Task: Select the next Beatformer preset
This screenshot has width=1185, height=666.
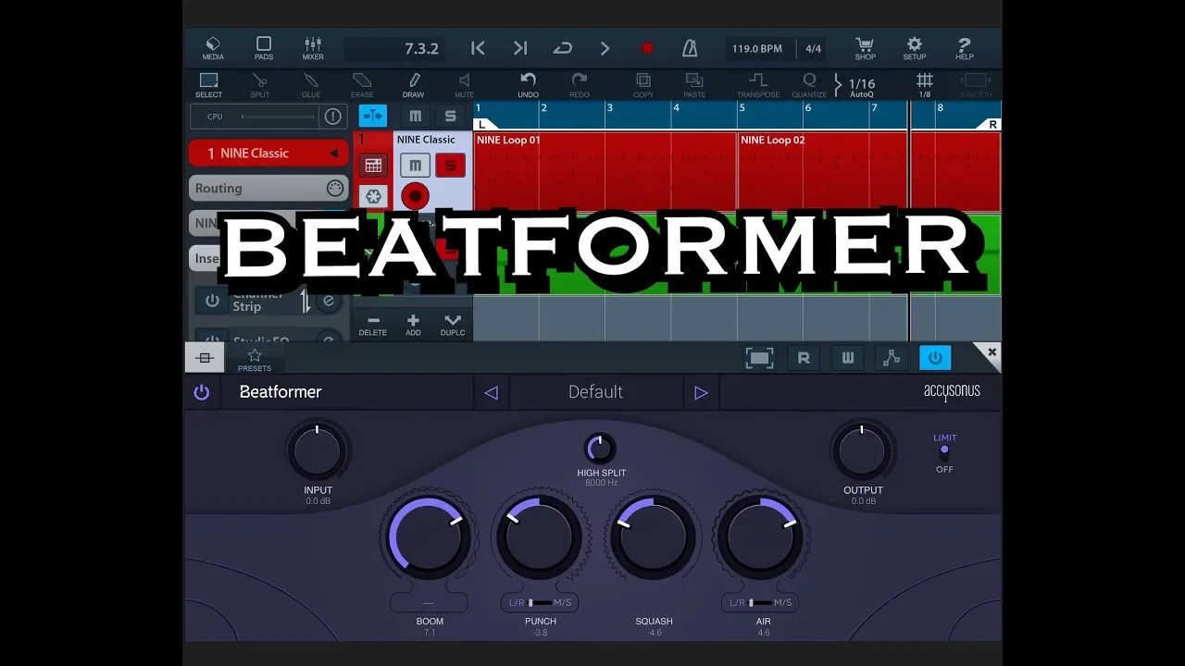Action: (x=701, y=392)
